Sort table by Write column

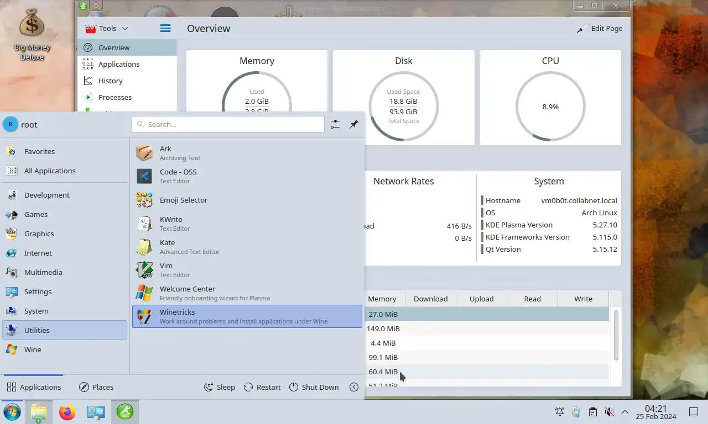pos(583,299)
